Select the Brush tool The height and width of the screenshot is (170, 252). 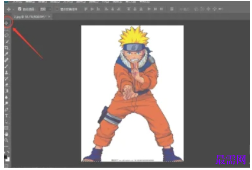pyautogui.click(x=6, y=66)
